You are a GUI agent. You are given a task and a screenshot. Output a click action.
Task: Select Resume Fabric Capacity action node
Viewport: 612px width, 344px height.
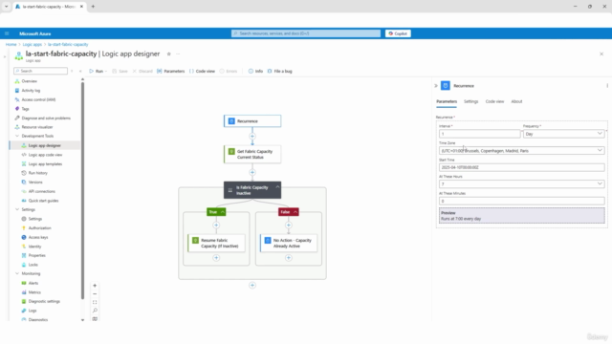click(216, 243)
